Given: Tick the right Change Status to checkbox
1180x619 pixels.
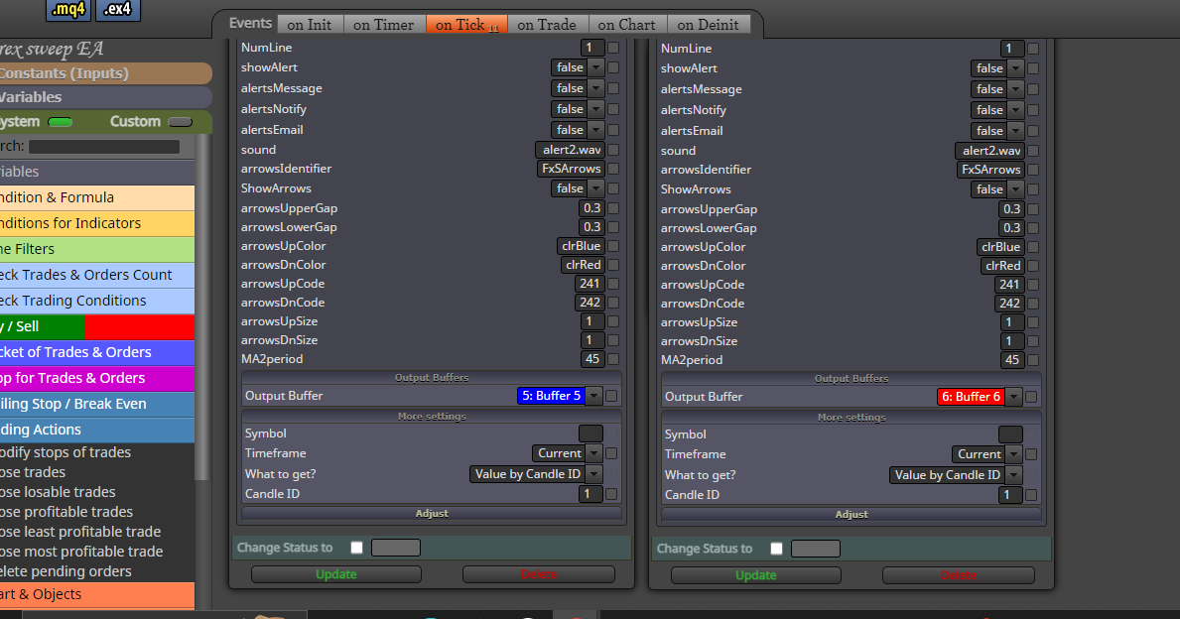Looking at the screenshot, I should tap(777, 549).
